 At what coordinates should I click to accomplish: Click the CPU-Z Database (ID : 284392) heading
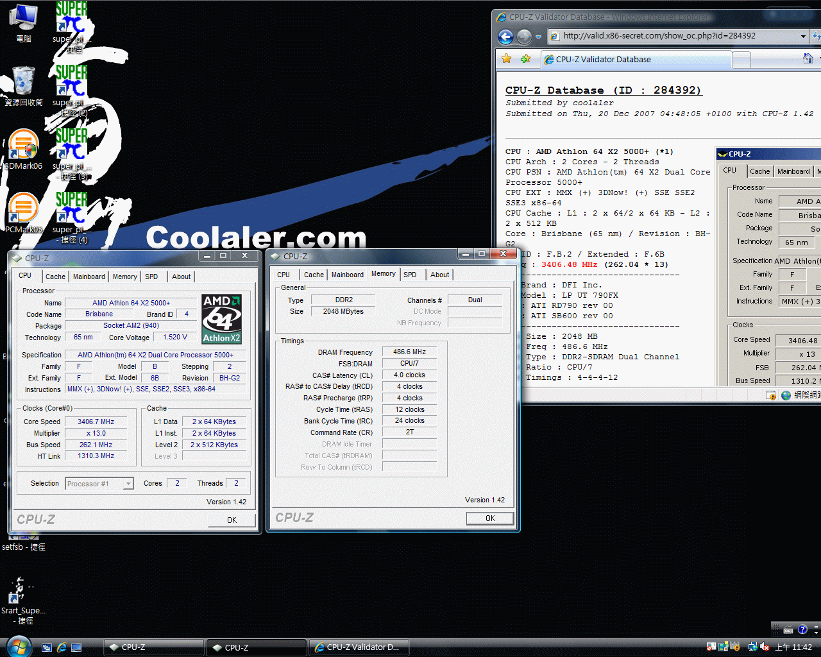pyautogui.click(x=604, y=90)
